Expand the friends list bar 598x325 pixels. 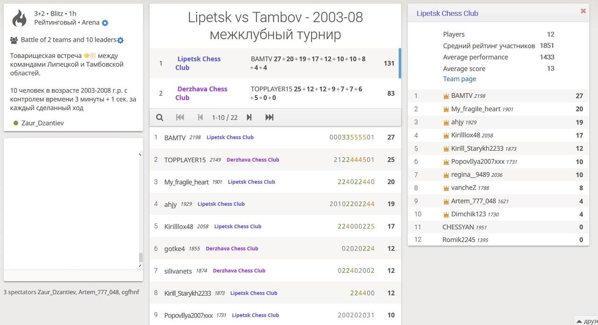[x=586, y=321]
